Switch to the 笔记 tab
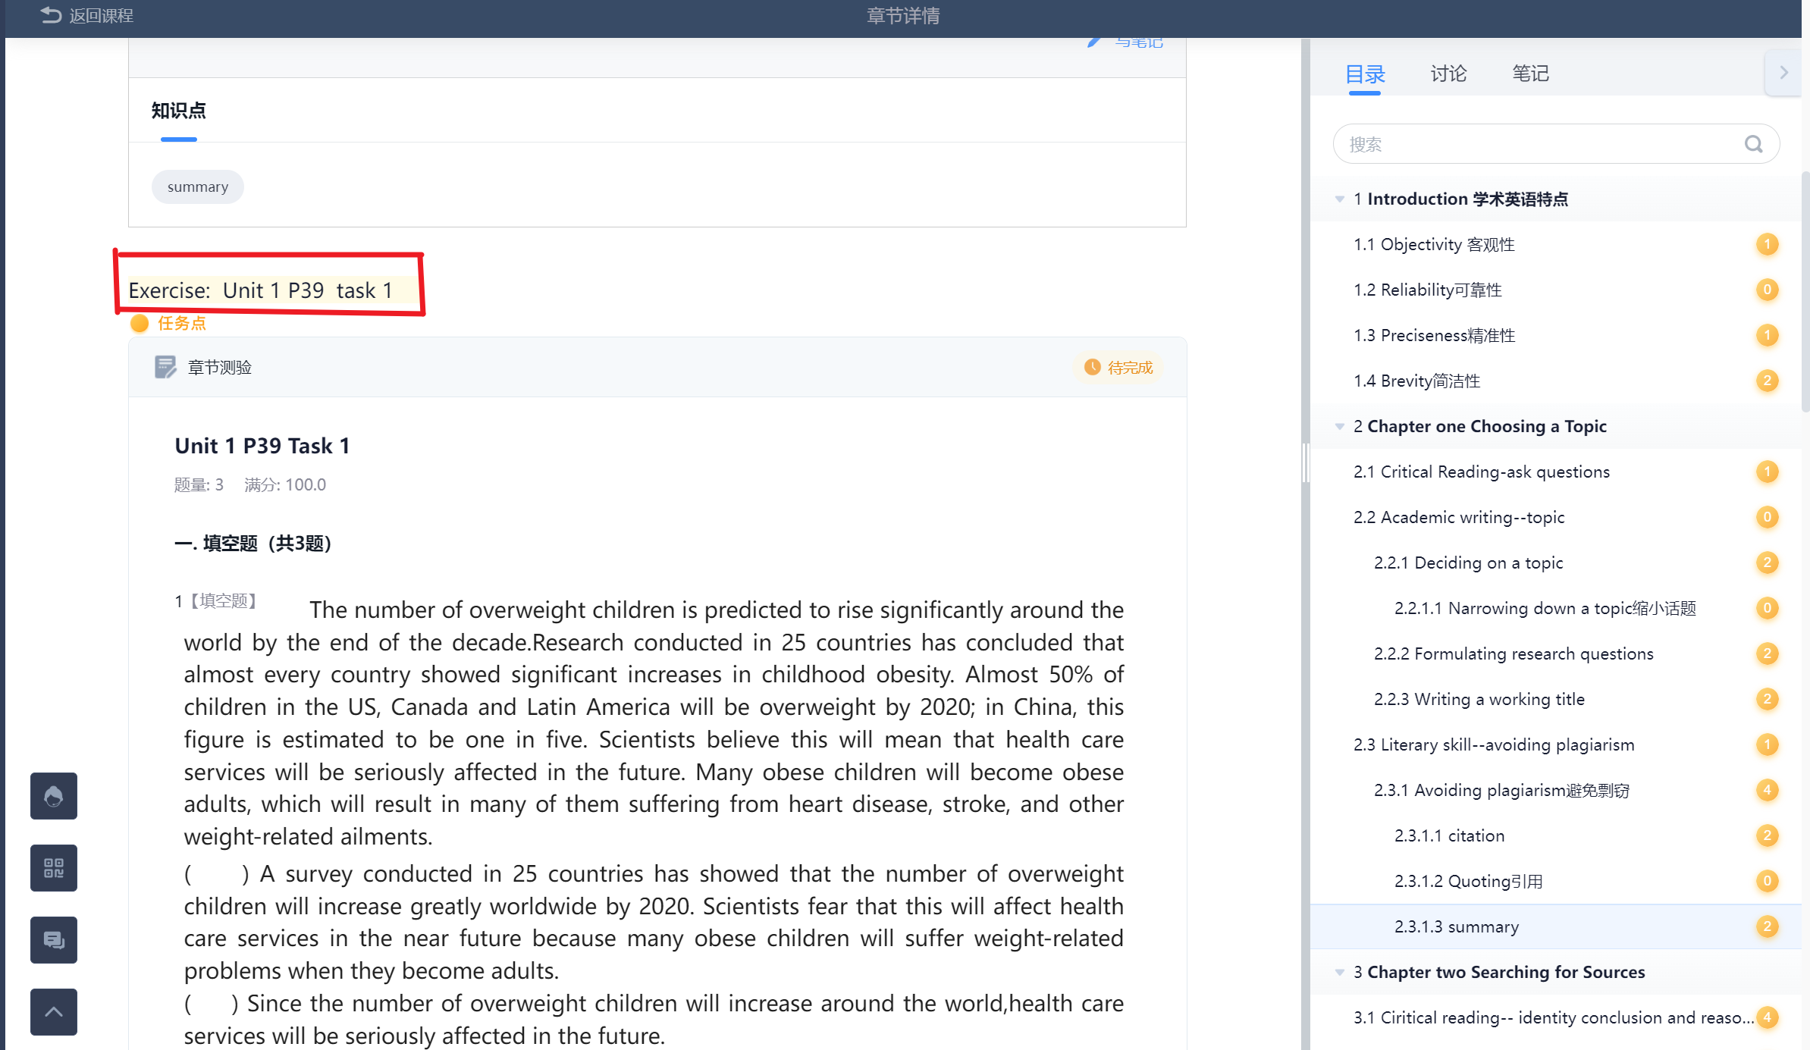This screenshot has height=1050, width=1810. (1529, 74)
